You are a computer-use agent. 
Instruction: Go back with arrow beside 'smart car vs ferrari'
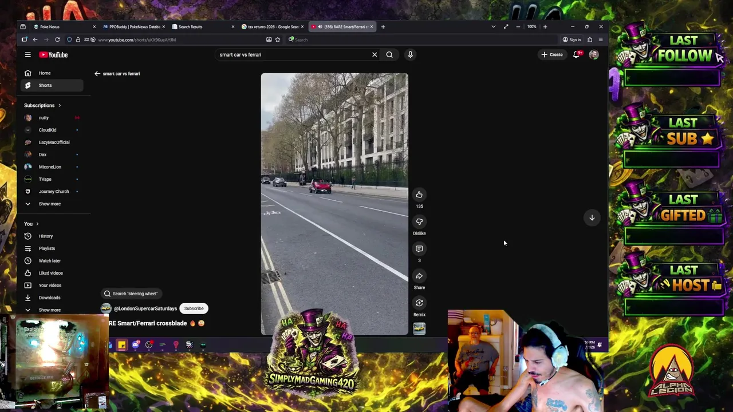pos(97,73)
